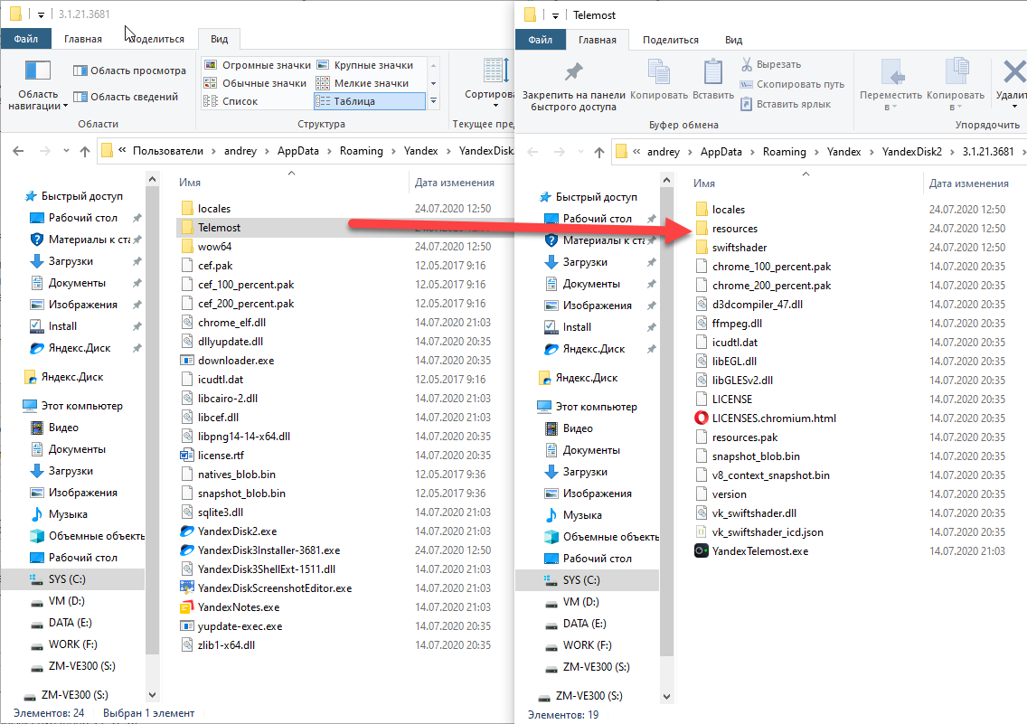Image resolution: width=1027 pixels, height=724 pixels.
Task: Open Загрузки under Быстрый доступ in Telemost window
Action: [585, 262]
